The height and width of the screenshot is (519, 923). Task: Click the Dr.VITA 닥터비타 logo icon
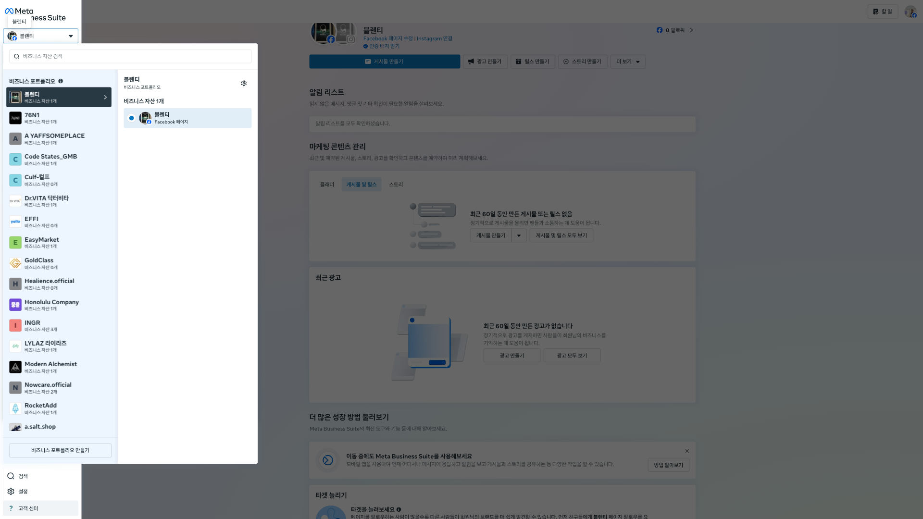tap(15, 201)
